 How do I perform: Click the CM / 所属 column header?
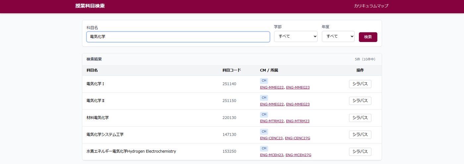tap(269, 70)
